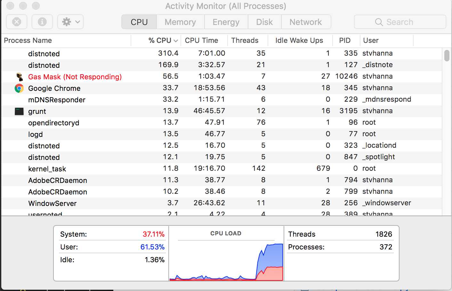This screenshot has height=291, width=452.
Task: Sort by Process Name column header
Action: (x=66, y=40)
